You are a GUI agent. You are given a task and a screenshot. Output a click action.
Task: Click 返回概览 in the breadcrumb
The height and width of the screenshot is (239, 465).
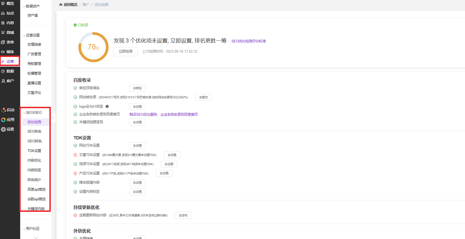point(70,5)
